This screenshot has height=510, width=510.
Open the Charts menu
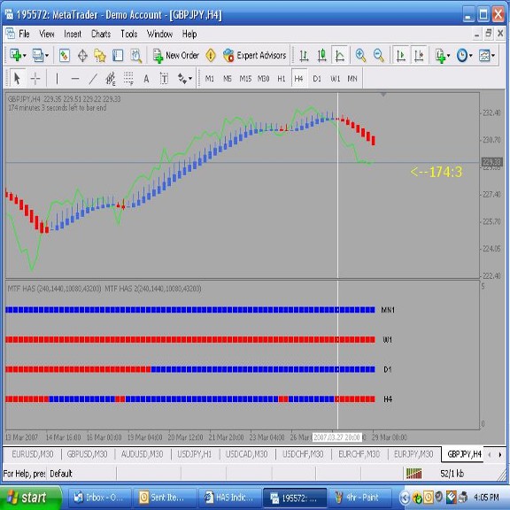click(101, 34)
